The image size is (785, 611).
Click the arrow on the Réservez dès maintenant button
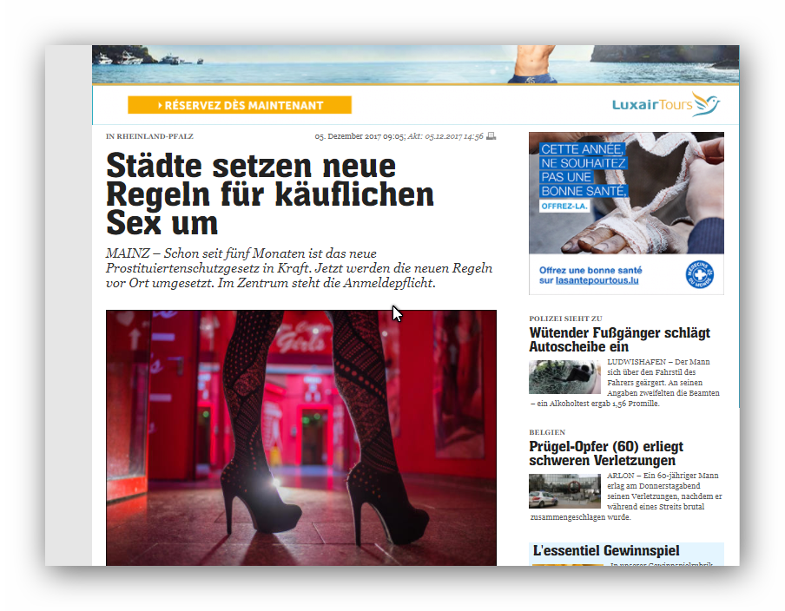[x=161, y=106]
